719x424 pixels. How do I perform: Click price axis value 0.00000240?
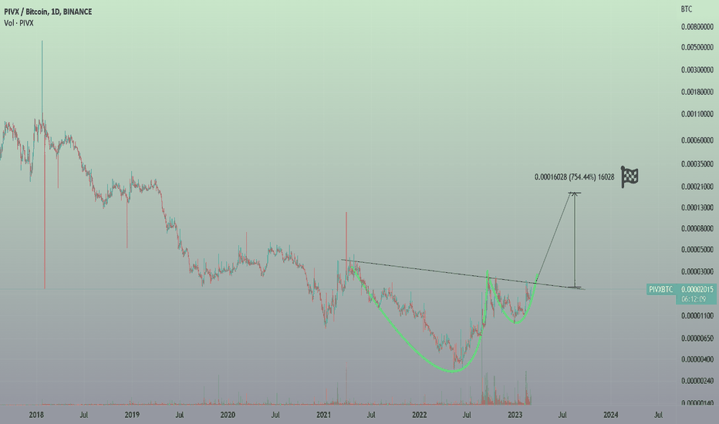click(x=697, y=381)
